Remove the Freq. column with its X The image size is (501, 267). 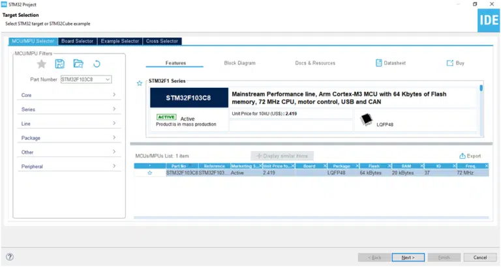487,166
